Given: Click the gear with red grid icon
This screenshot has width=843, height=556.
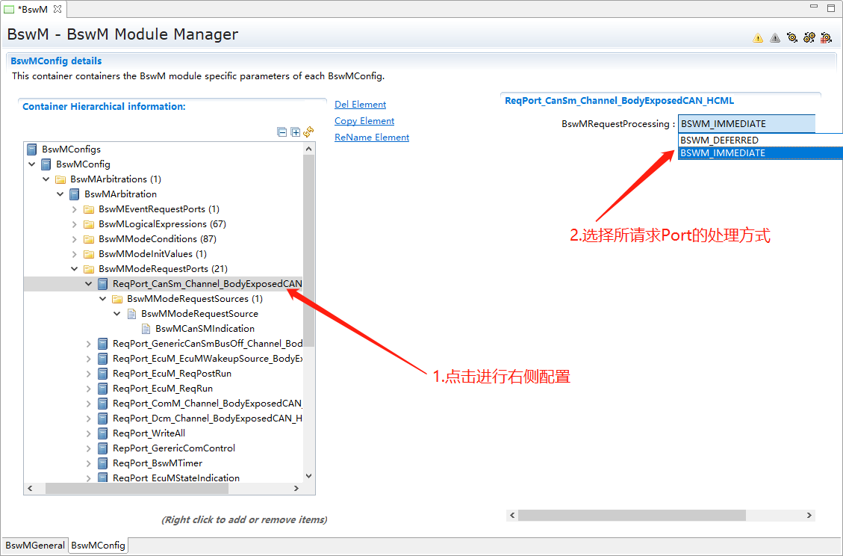Looking at the screenshot, I should [826, 37].
